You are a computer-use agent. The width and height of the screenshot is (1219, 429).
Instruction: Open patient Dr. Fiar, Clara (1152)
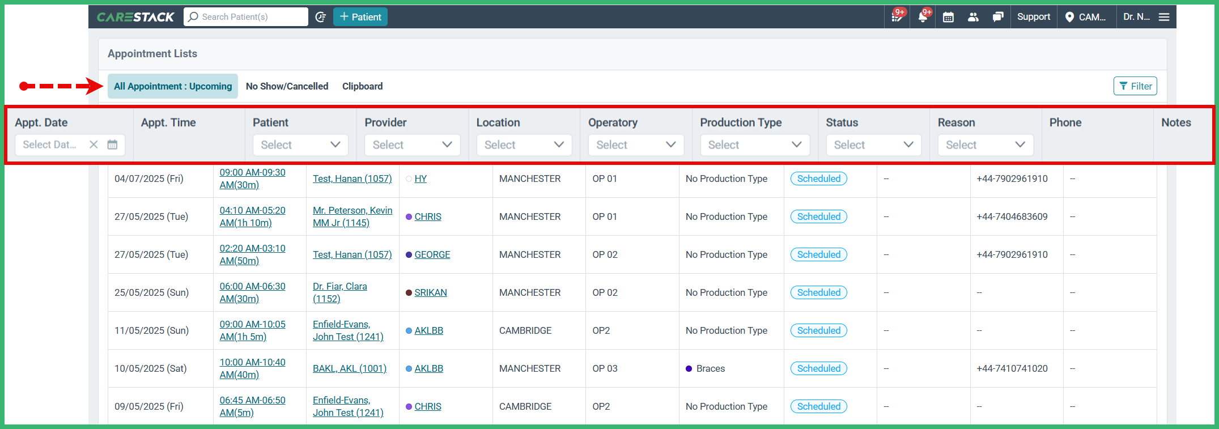[340, 292]
